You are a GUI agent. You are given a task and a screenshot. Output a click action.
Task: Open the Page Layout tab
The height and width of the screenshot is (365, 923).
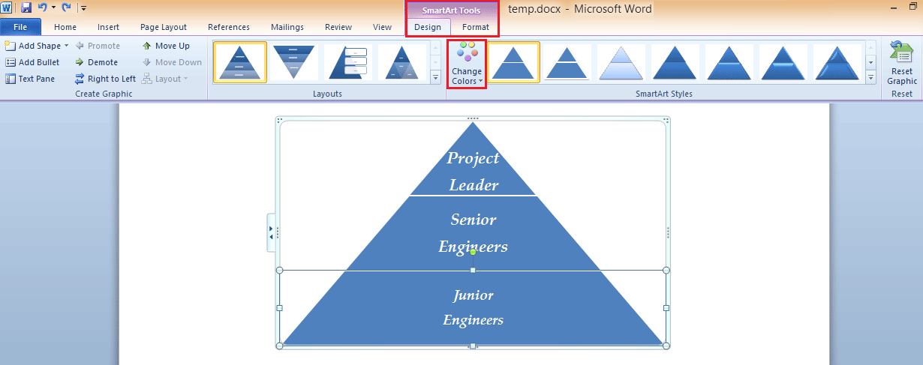pos(164,27)
